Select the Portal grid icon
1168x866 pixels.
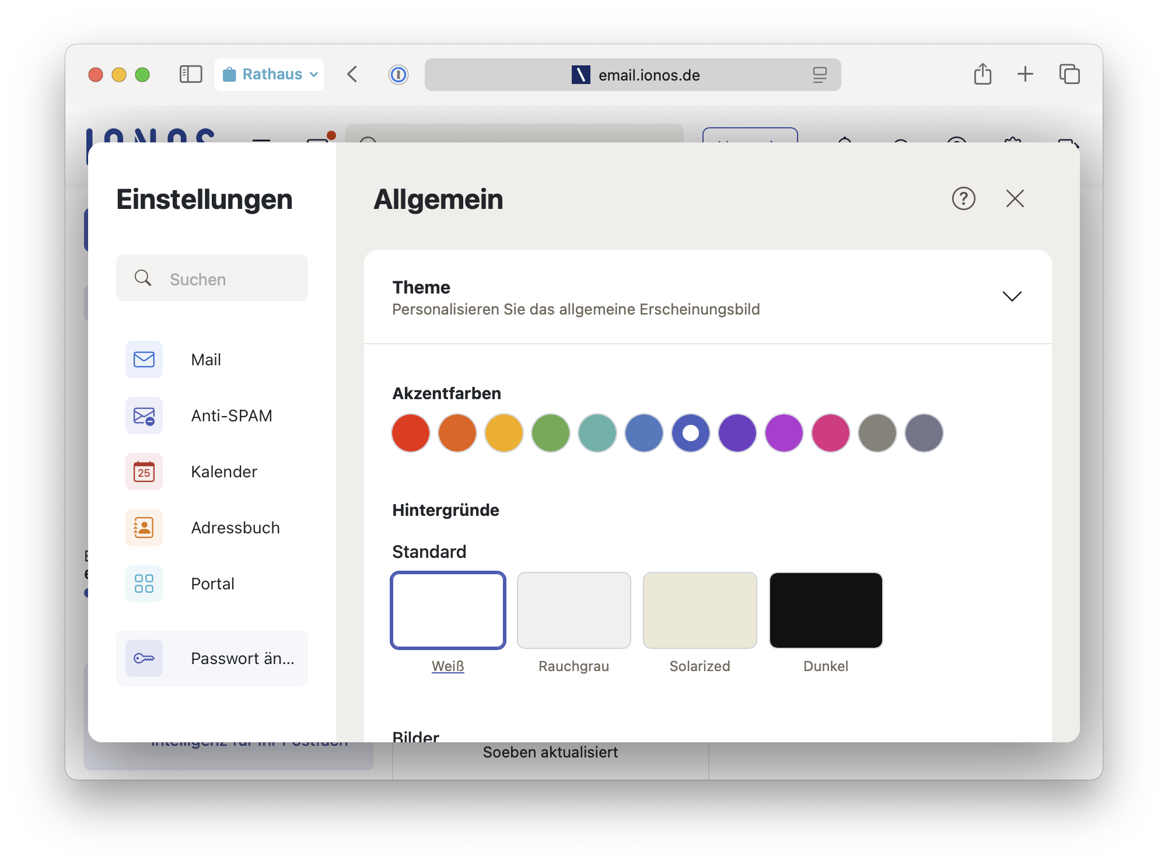(144, 584)
